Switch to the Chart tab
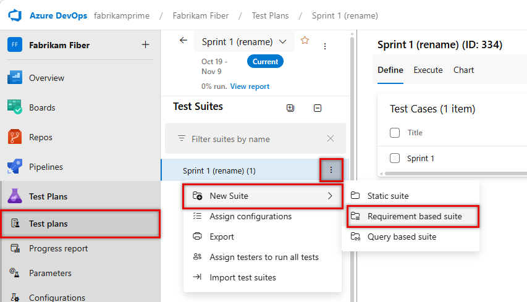This screenshot has height=302, width=527. coord(463,70)
